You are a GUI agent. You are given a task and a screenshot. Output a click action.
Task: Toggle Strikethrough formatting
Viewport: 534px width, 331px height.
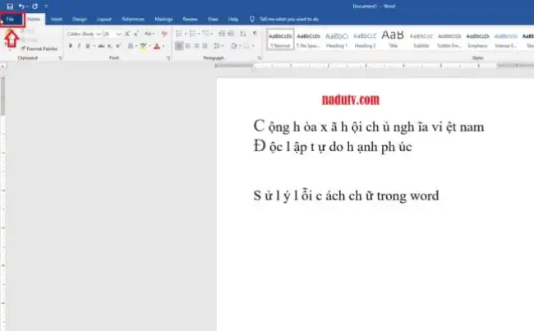tap(101, 46)
